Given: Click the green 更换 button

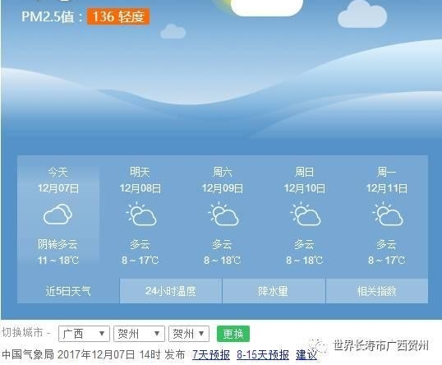Looking at the screenshot, I should (x=233, y=334).
